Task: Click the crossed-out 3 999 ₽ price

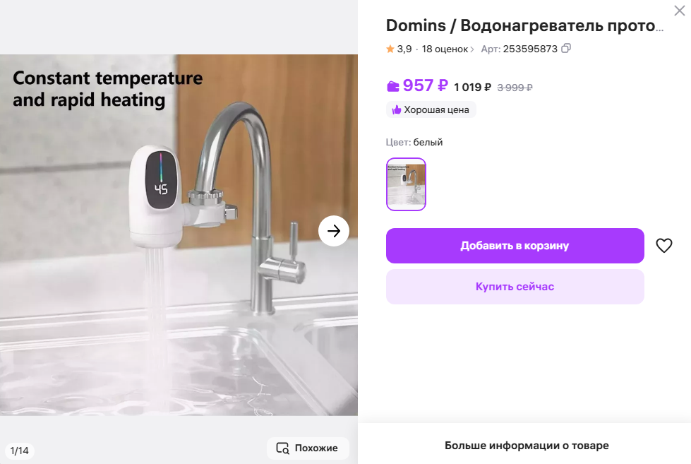Action: tap(515, 88)
